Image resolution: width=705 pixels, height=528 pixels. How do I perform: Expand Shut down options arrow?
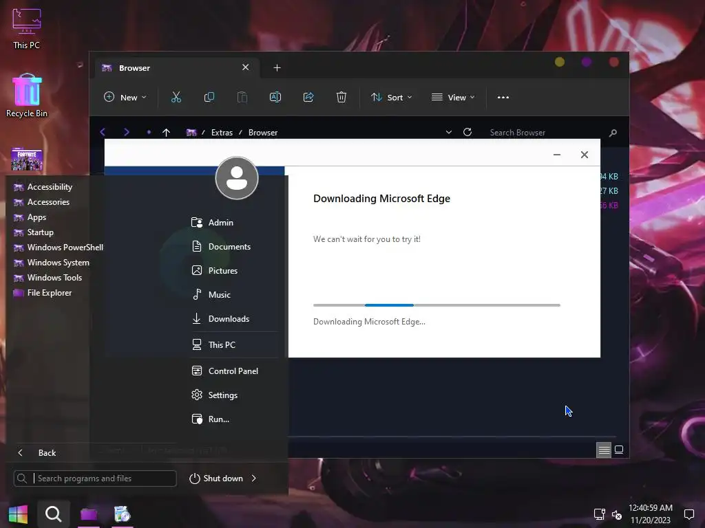(254, 478)
